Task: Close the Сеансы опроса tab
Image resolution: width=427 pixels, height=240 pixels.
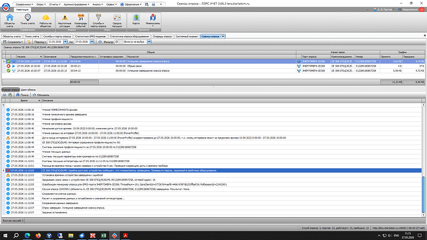Action: tap(223, 36)
